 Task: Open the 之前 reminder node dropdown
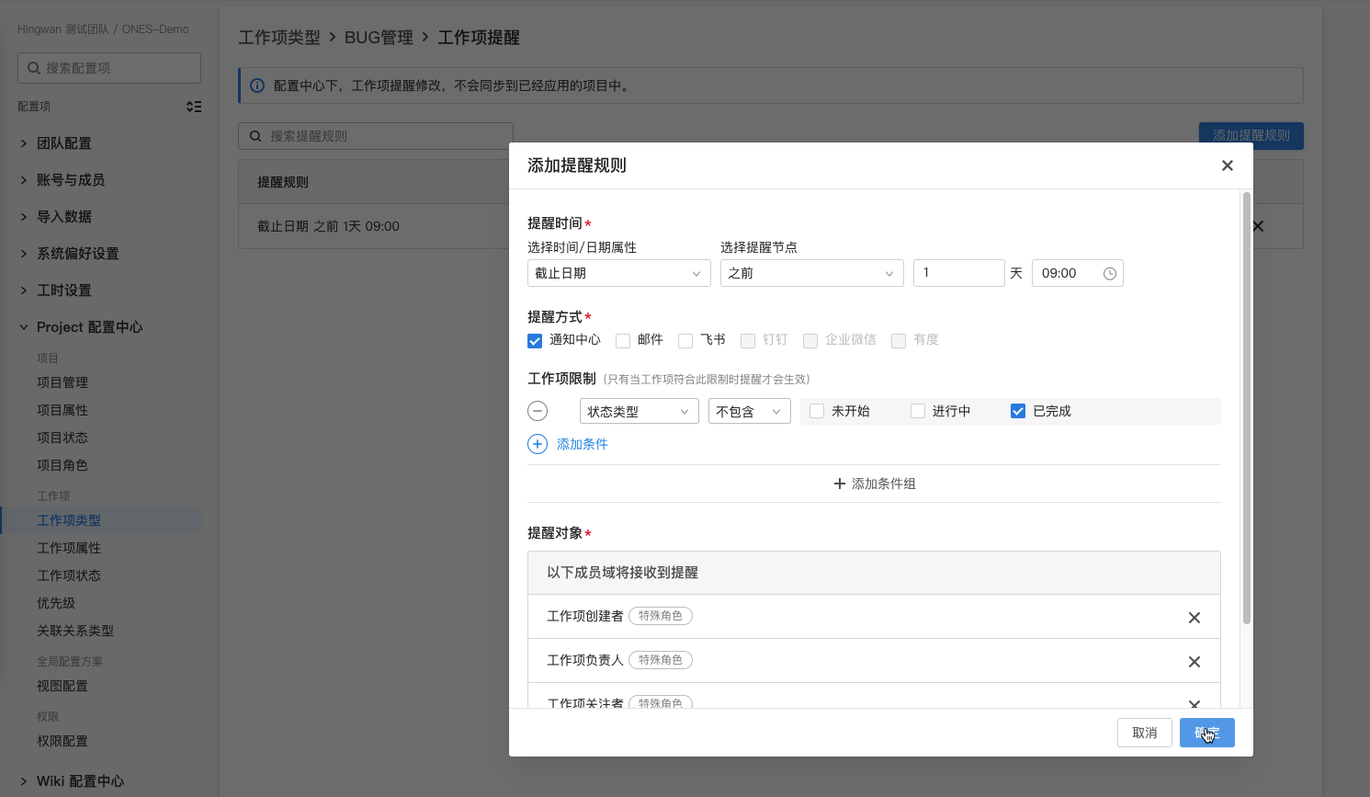[811, 272]
